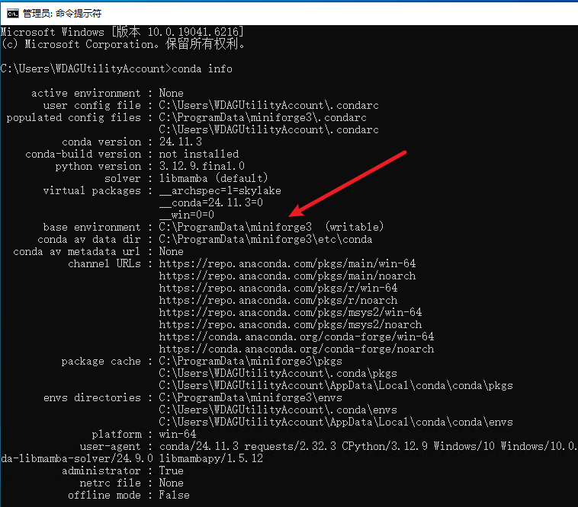Click the 'libmambapy/1.5.12' text
Image resolution: width=578 pixels, height=507 pixels.
(211, 458)
